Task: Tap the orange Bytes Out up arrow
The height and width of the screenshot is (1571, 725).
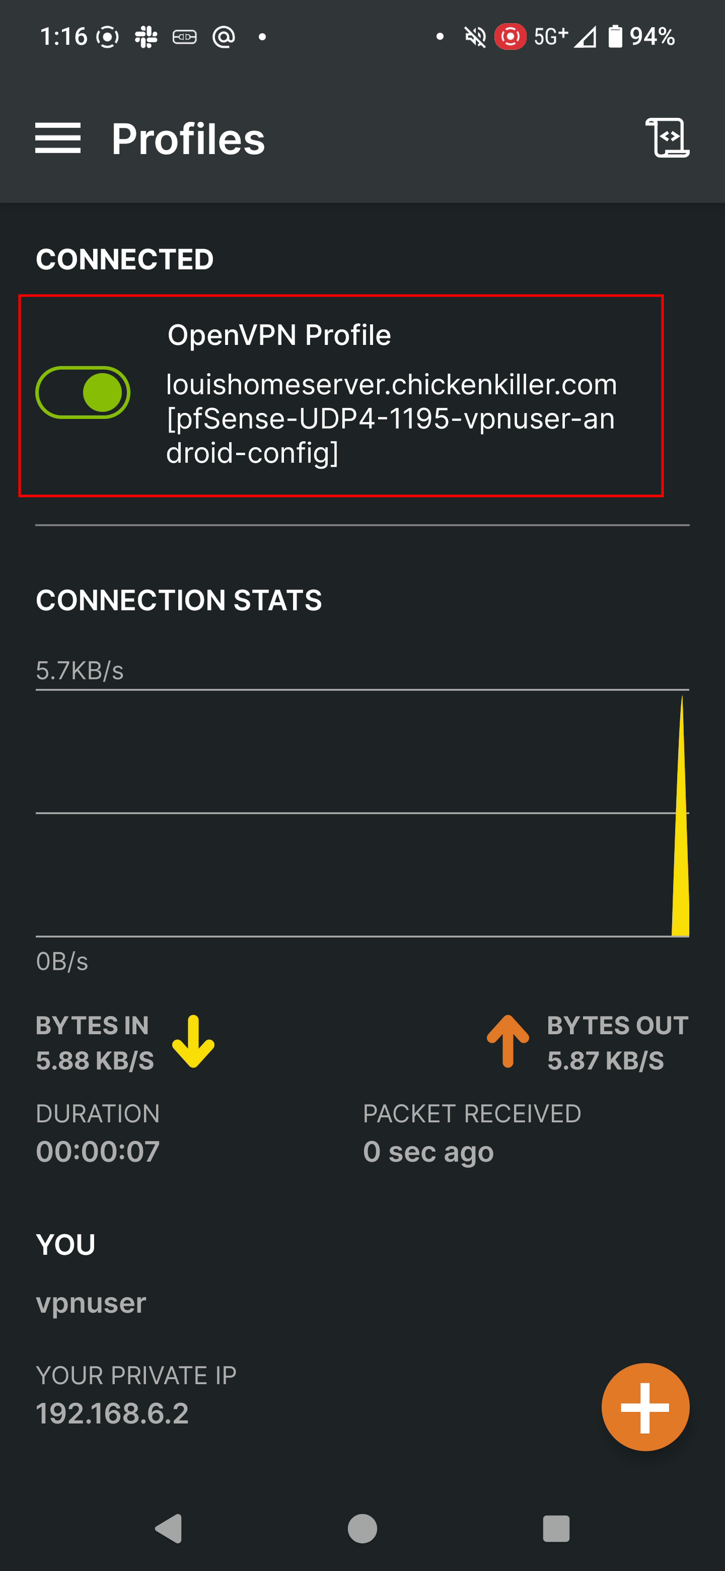Action: coord(508,1042)
